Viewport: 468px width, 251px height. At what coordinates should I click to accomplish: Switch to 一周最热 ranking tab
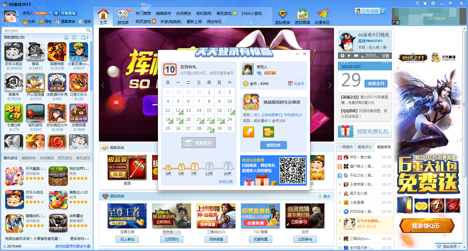pyautogui.click(x=346, y=147)
